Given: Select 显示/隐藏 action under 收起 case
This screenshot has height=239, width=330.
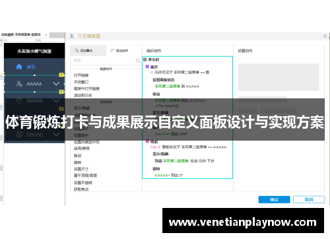Looking at the screenshot, I should click(160, 154).
